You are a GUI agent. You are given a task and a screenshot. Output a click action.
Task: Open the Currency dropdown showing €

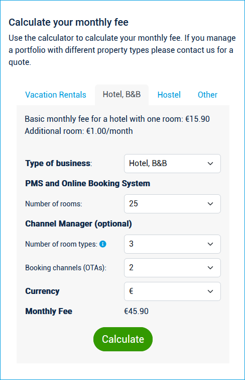[172, 291]
